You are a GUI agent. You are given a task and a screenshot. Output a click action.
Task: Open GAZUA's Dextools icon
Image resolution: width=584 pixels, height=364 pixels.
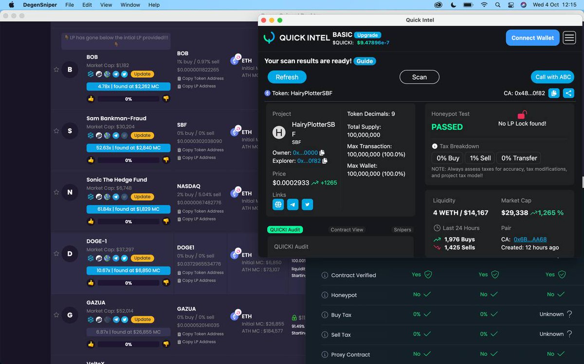coord(90,319)
